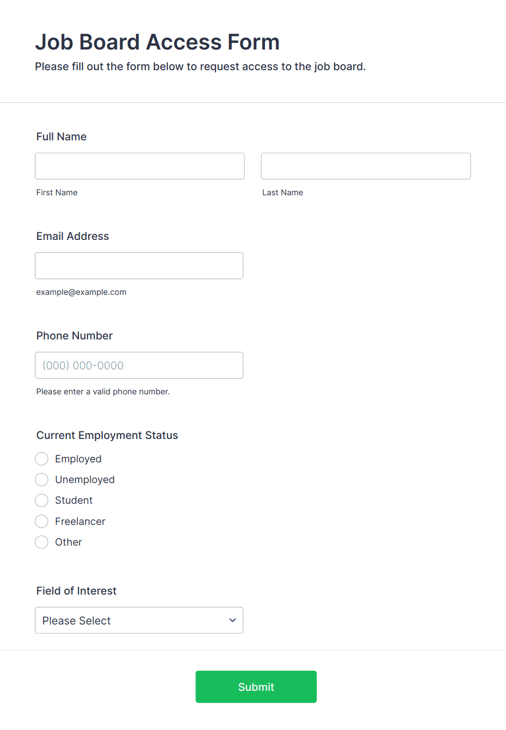Select the Employed radio button

41,459
